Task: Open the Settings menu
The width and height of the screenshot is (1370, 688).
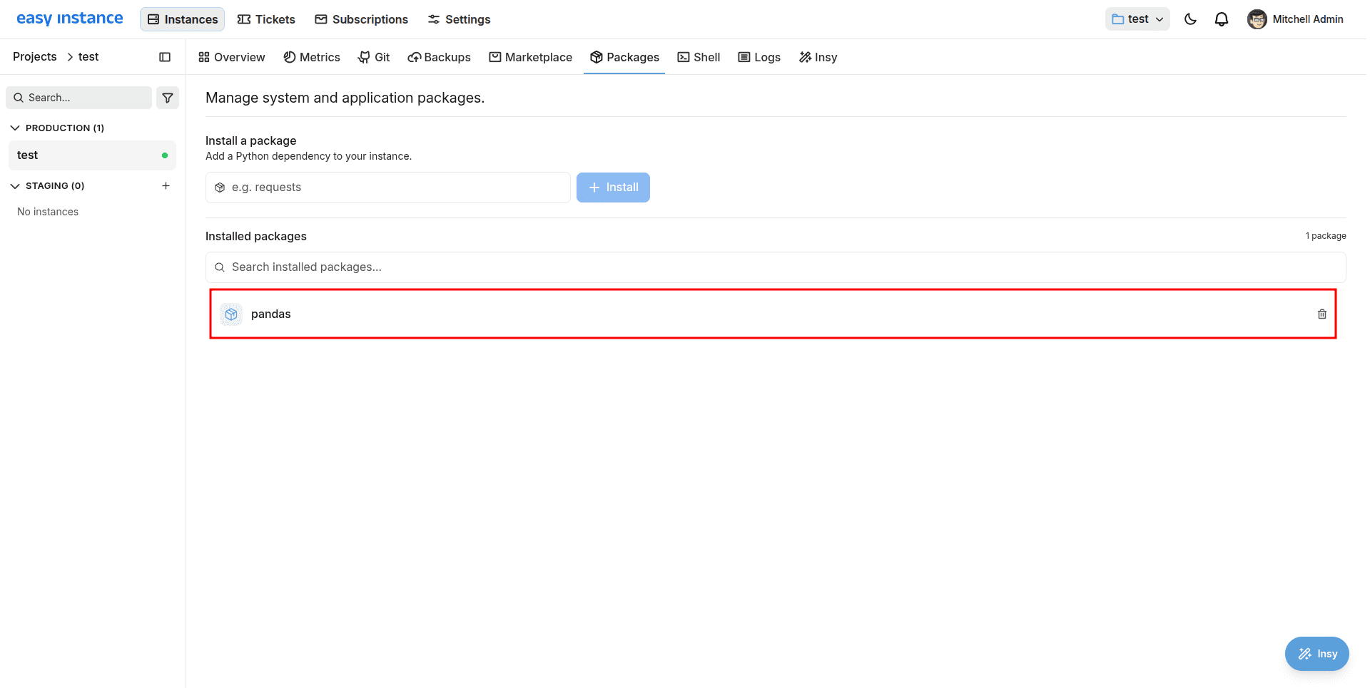Action: (459, 19)
